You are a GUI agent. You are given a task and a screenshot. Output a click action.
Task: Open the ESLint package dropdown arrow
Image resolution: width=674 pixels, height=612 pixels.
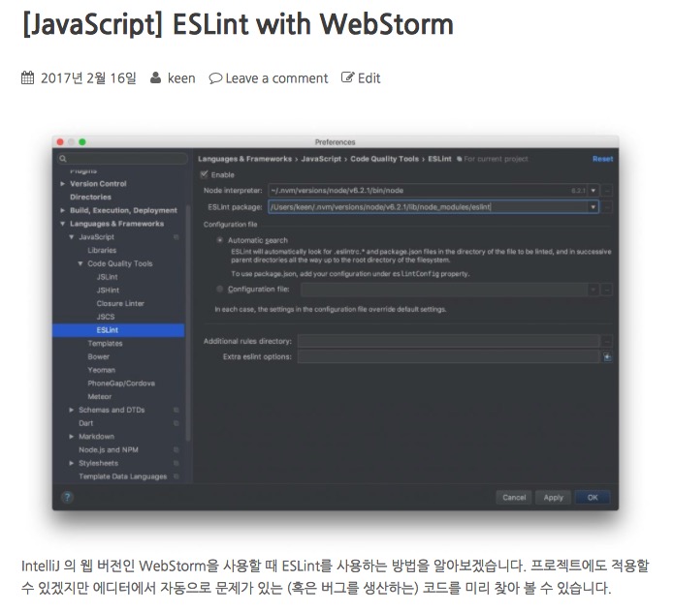click(594, 207)
